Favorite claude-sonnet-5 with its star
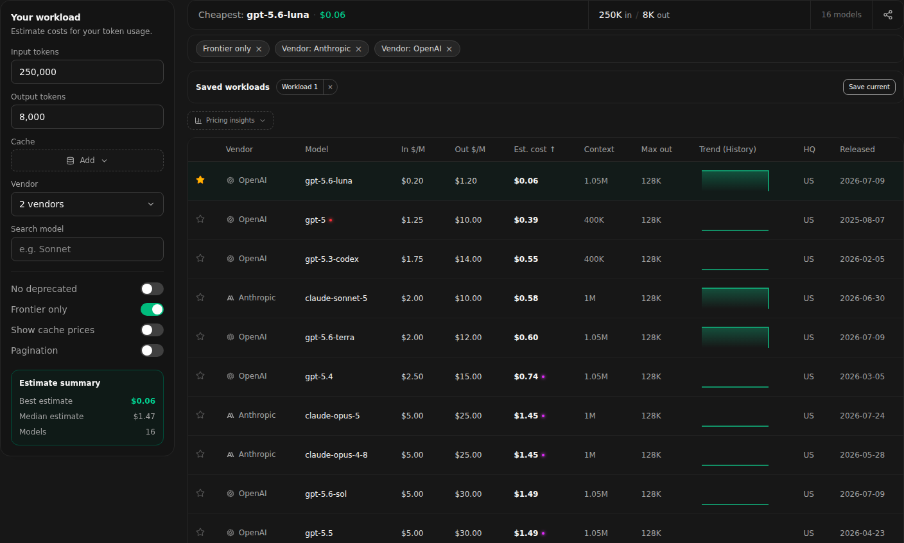Image resolution: width=904 pixels, height=543 pixels. coord(200,297)
